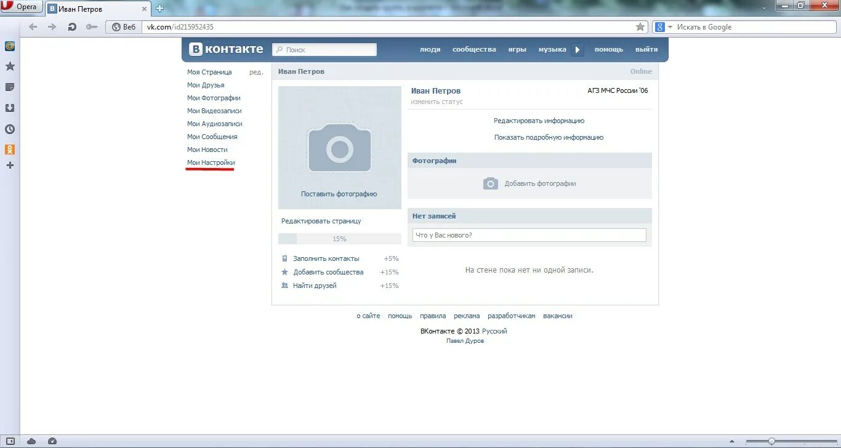Image resolution: width=841 pixels, height=448 pixels.
Task: Reload the page with the reload icon
Action: click(x=72, y=27)
